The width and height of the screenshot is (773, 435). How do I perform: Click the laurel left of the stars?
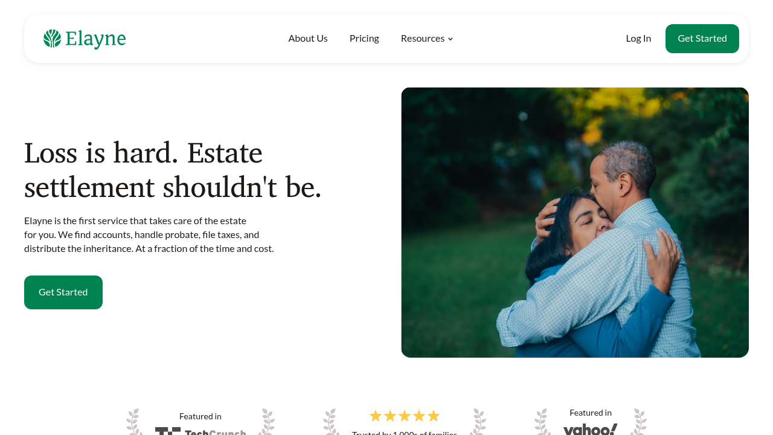330,422
